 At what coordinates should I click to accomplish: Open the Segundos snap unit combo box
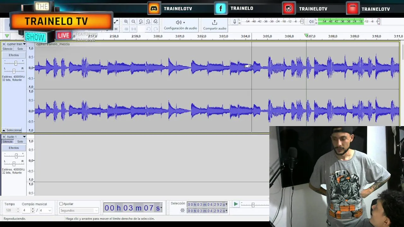click(x=79, y=211)
